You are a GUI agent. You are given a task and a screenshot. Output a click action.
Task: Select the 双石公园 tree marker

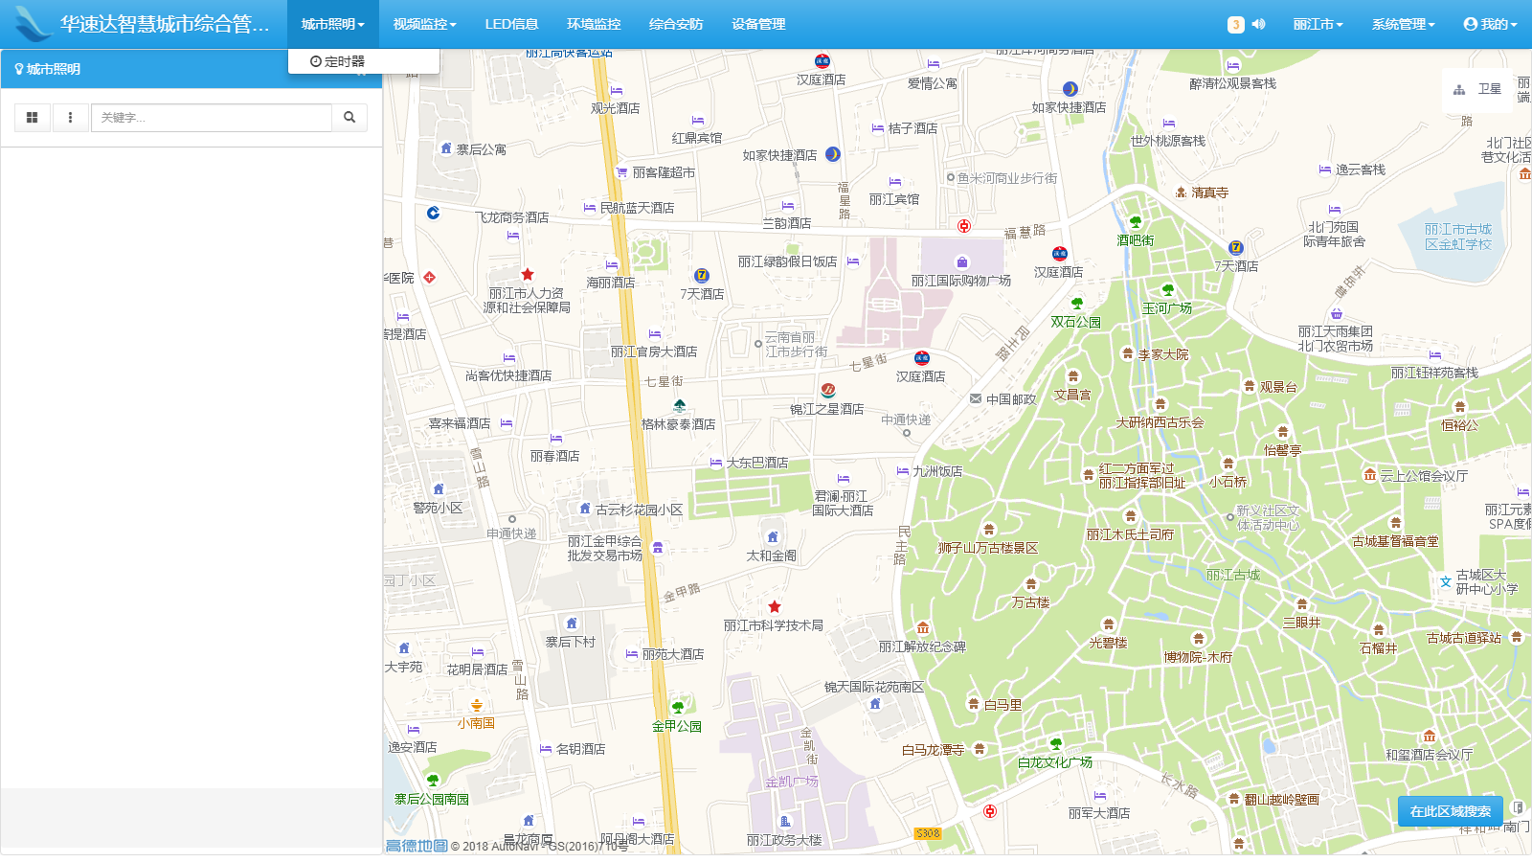click(x=1076, y=304)
